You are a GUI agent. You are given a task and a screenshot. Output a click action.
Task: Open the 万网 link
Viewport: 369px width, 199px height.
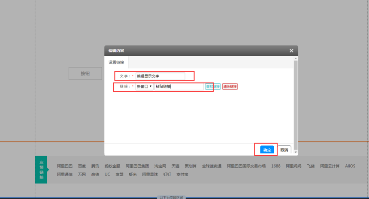tap(82, 175)
